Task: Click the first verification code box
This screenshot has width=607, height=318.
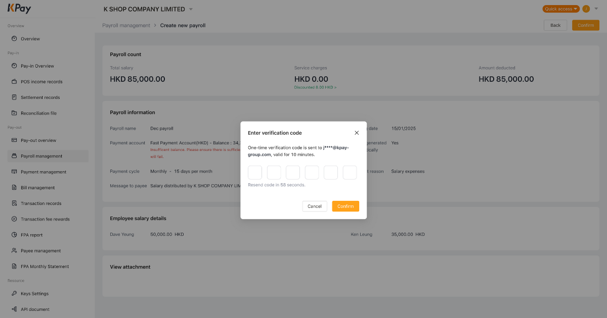Action: tap(255, 172)
